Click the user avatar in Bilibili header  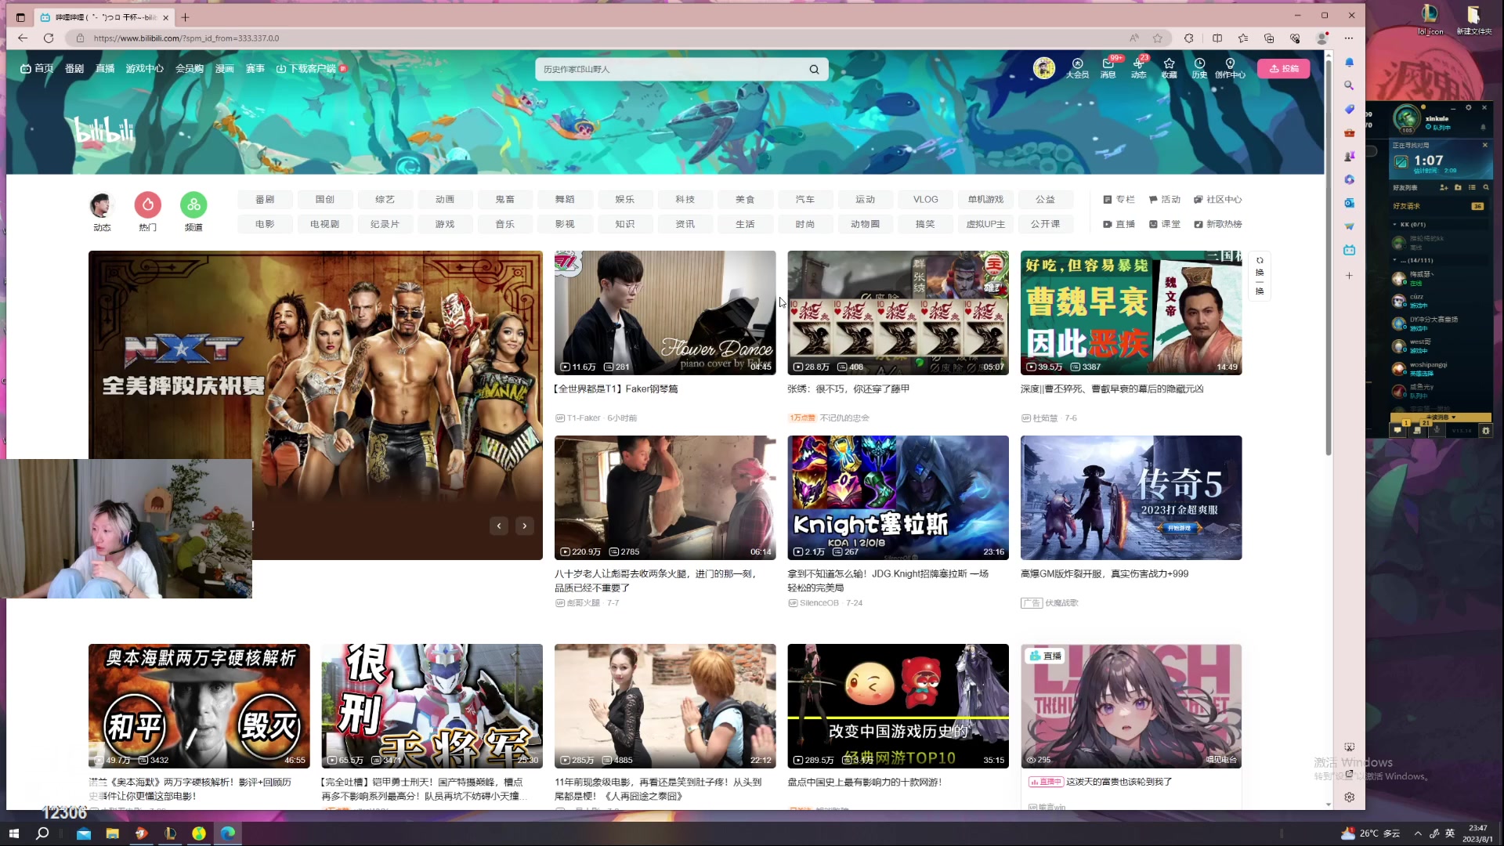click(1043, 68)
